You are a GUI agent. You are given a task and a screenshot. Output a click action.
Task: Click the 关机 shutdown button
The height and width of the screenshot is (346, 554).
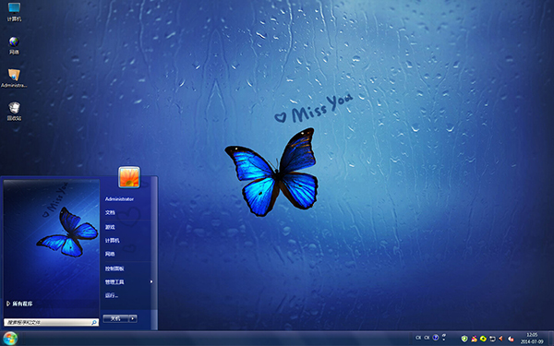(115, 318)
